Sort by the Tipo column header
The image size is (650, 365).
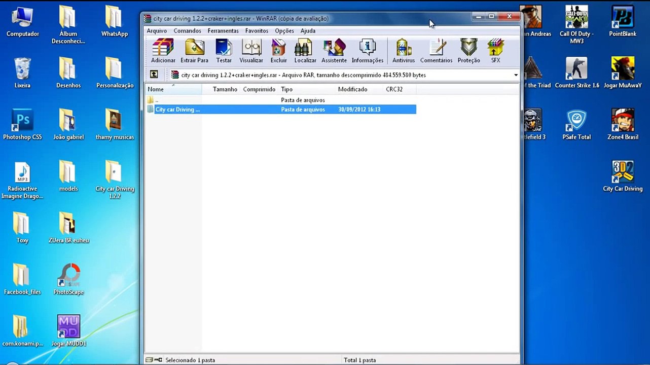307,89
